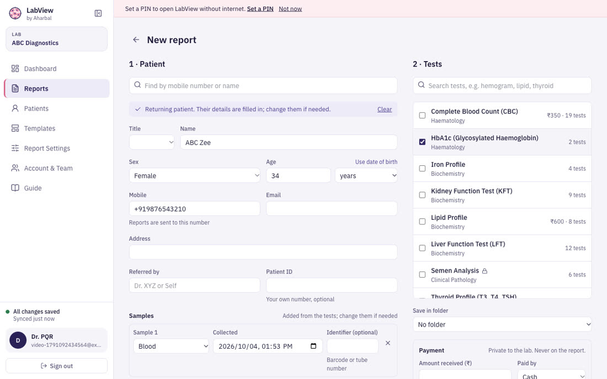607x379 pixels.
Task: Open Account & Team page
Action: click(56, 168)
